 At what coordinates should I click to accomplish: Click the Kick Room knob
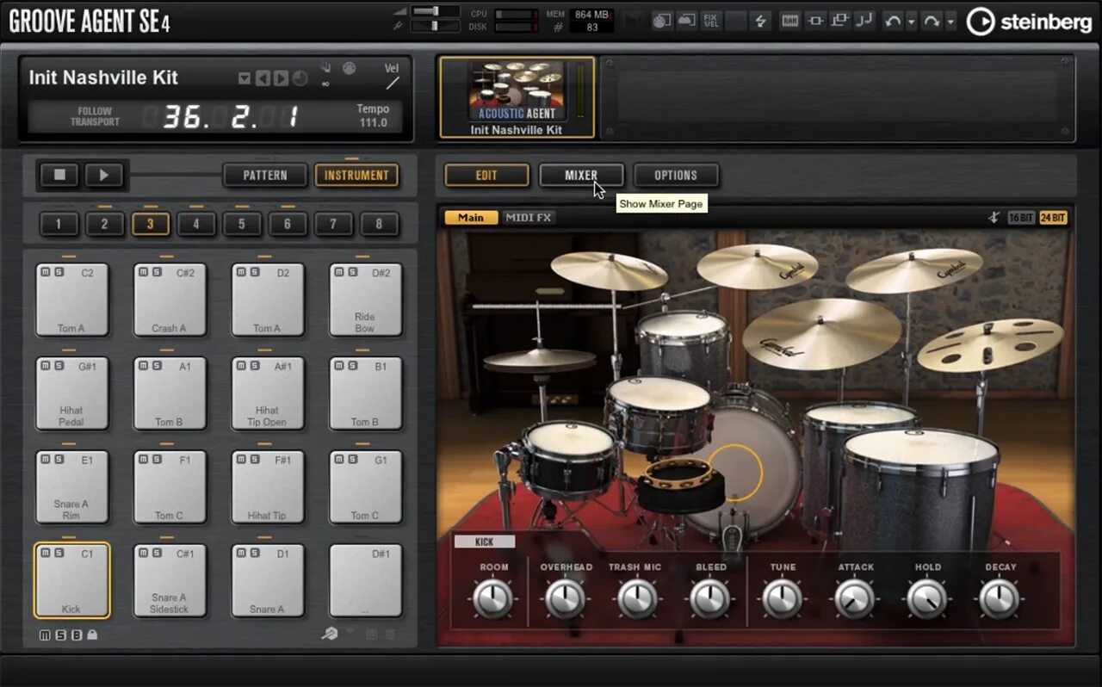[493, 598]
